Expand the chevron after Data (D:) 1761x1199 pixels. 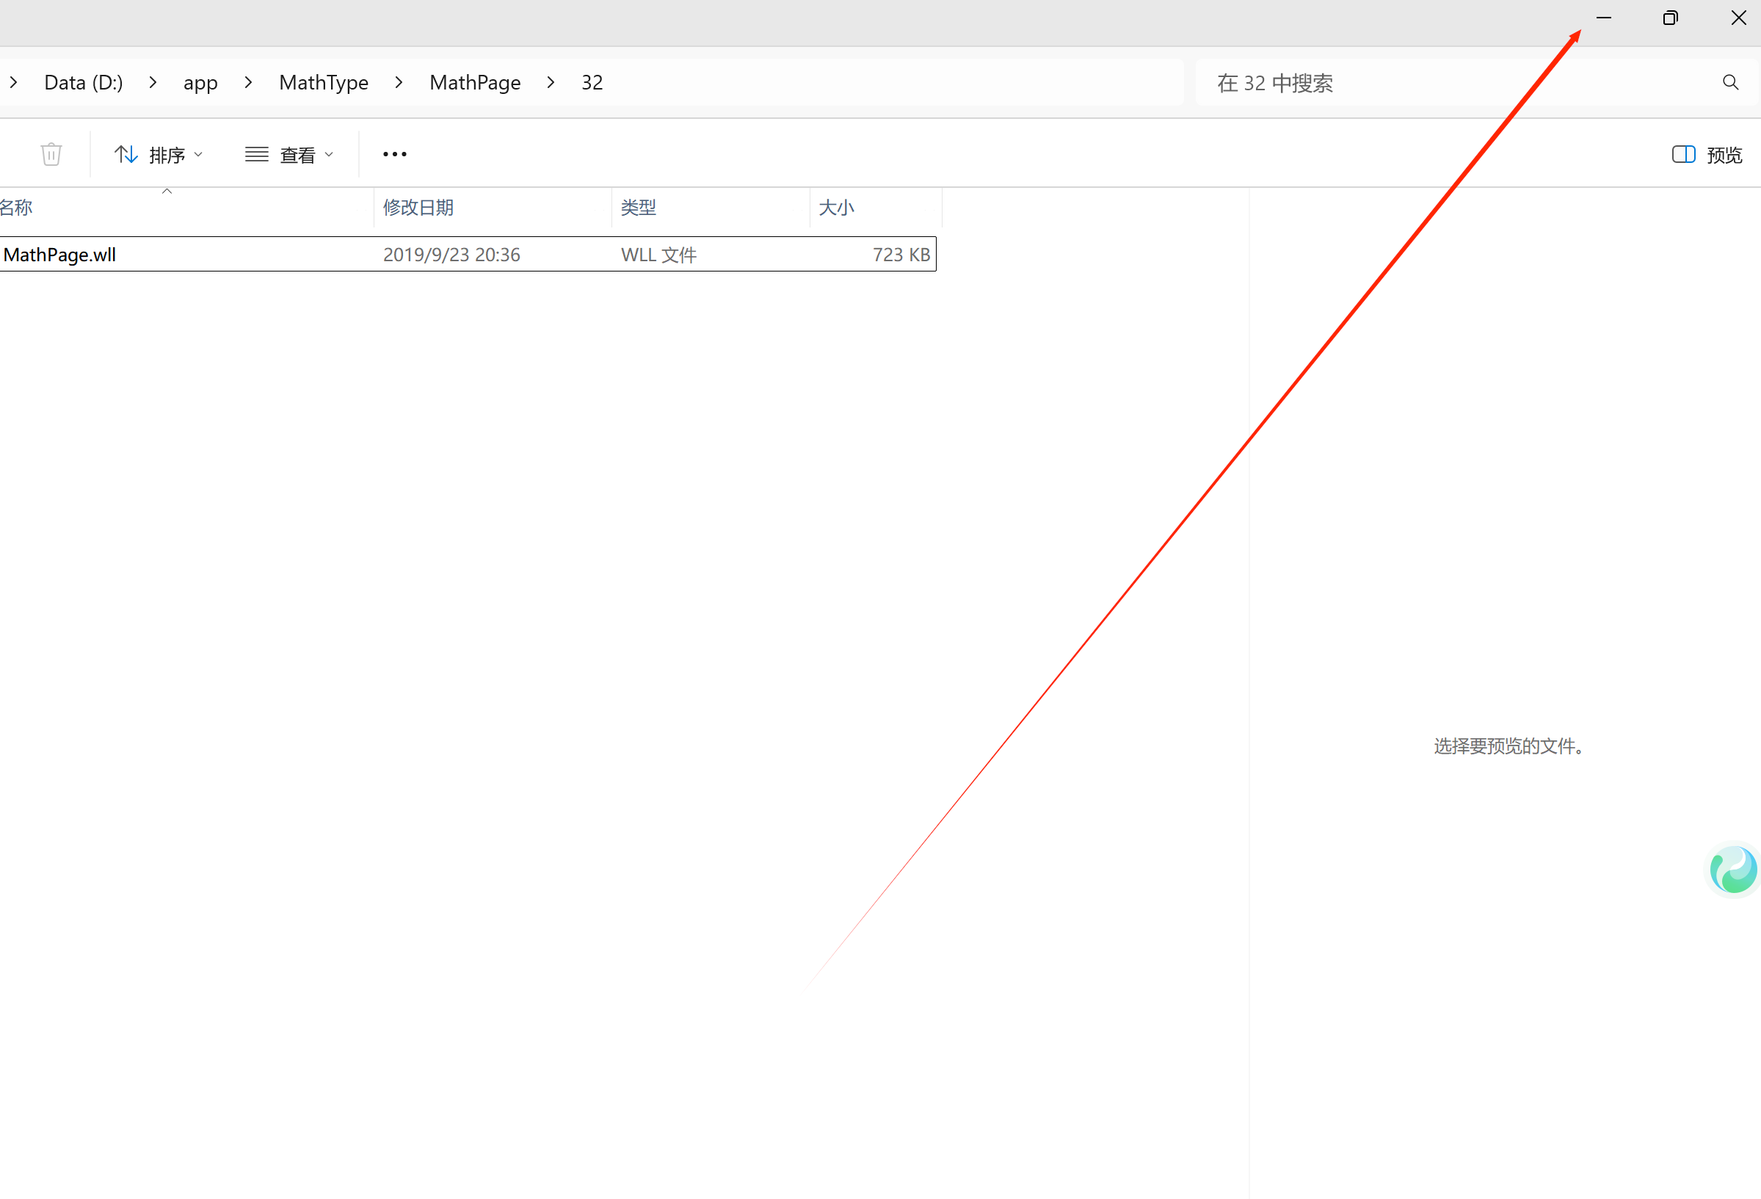pyautogui.click(x=153, y=83)
